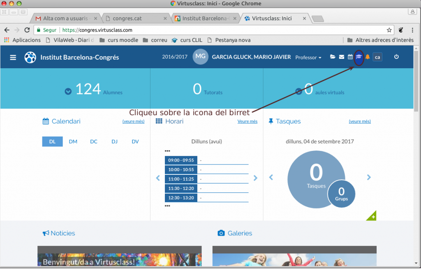421x269 pixels.
Task: Open curs CLIL bookmark
Action: [187, 40]
